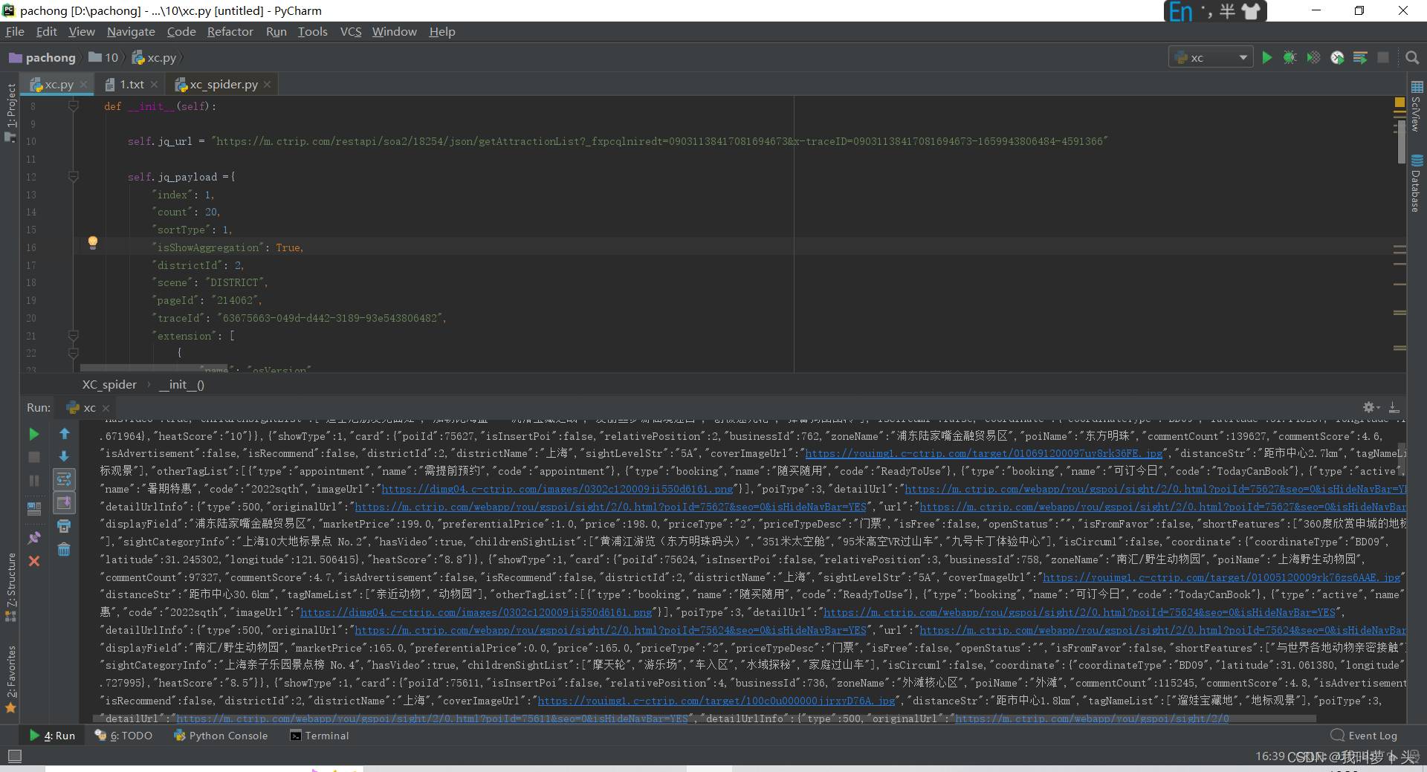1427x772 pixels.
Task: Click __init__() in the editor breadcrumb
Action: point(181,384)
